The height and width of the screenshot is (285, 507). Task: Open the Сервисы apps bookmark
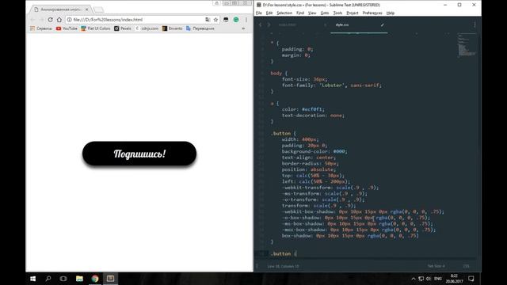tap(41, 28)
